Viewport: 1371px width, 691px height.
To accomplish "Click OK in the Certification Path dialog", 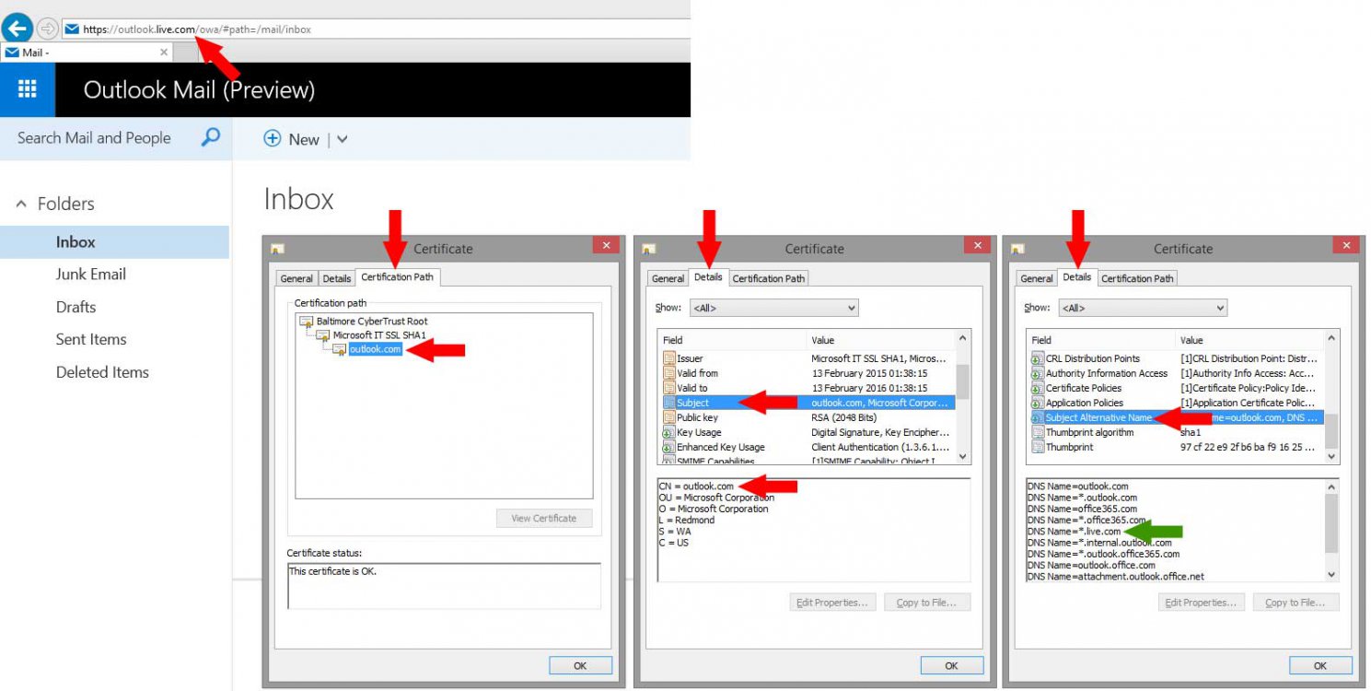I will click(580, 665).
